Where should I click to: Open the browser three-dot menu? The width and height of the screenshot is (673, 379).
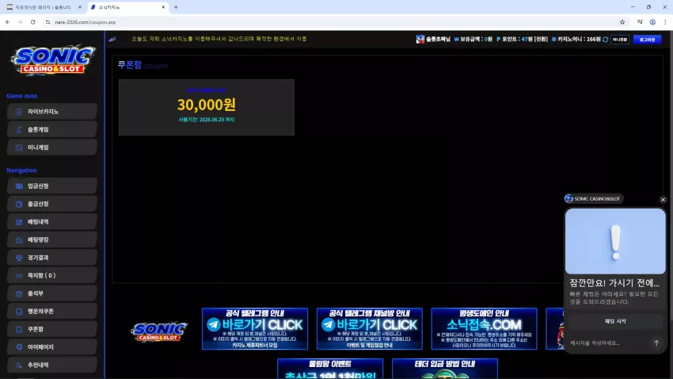[665, 22]
